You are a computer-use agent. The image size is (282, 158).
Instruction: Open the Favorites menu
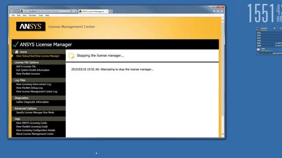[32, 15]
